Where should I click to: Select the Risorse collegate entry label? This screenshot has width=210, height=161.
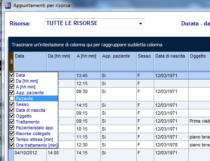(x=33, y=133)
